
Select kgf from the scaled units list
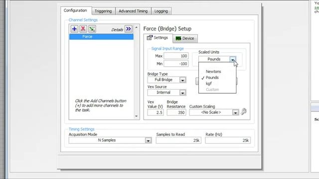tap(209, 84)
